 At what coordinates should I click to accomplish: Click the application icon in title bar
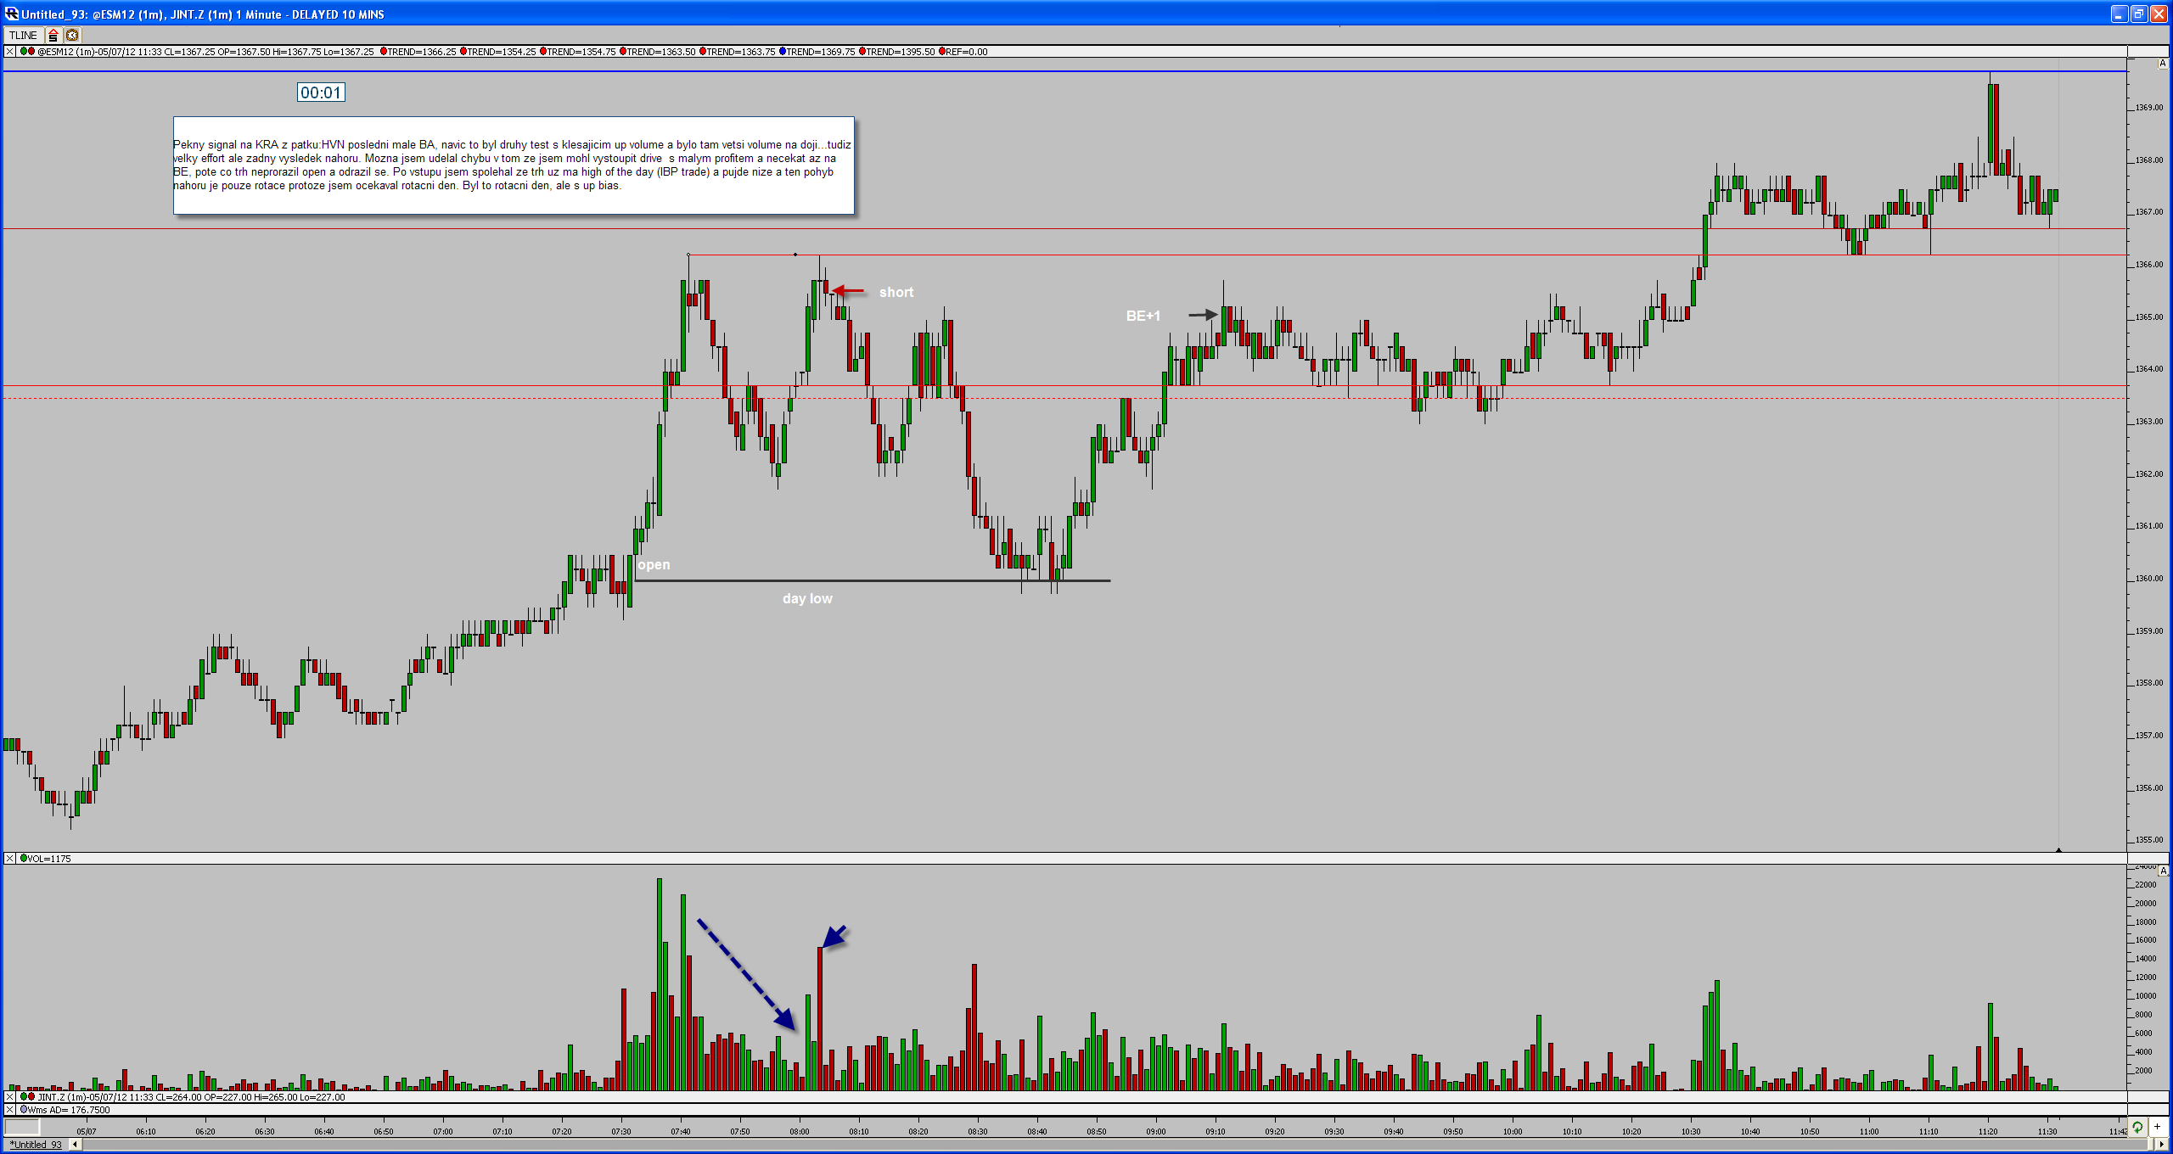point(11,14)
